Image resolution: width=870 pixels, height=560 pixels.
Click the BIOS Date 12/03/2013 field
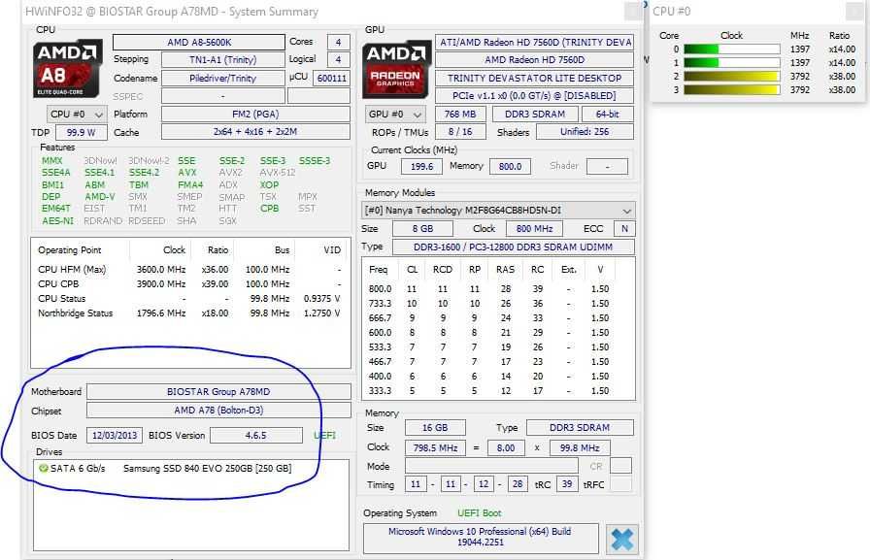pyautogui.click(x=115, y=435)
